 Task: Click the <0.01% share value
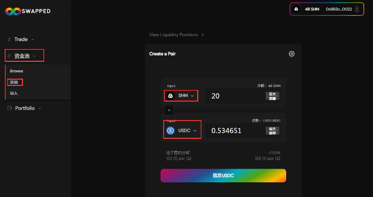275,152
